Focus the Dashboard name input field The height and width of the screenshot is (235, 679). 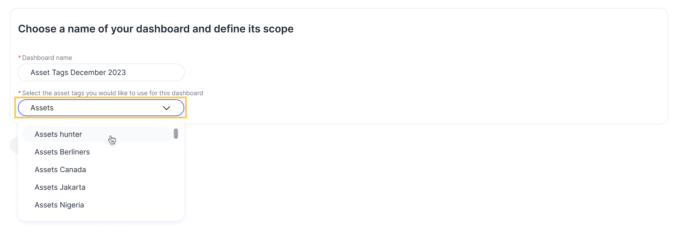coord(101,73)
